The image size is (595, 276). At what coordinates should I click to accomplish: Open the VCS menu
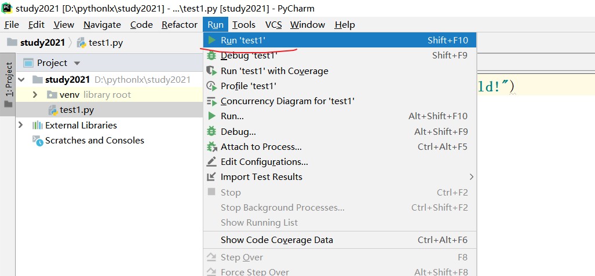(x=273, y=25)
